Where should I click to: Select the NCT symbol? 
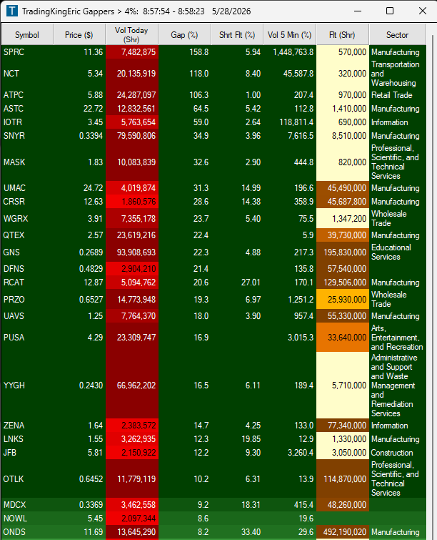[11, 74]
